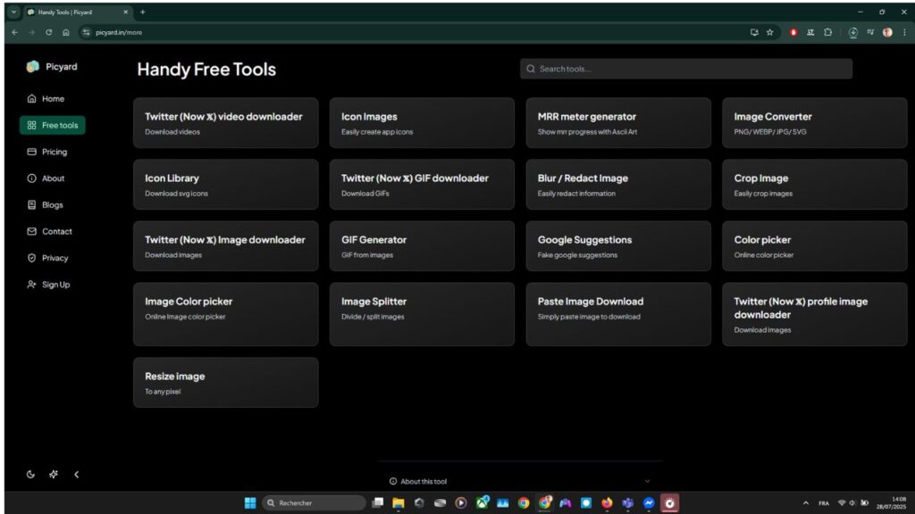
Task: Open Twitter (Now X) GIF downloader
Action: point(422,185)
